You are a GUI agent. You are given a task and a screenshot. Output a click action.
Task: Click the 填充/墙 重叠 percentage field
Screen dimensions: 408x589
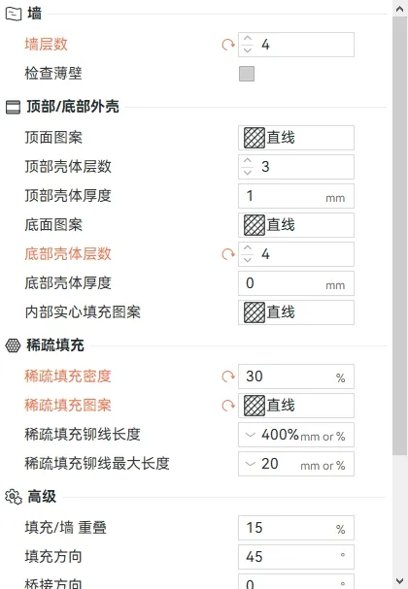tap(296, 528)
